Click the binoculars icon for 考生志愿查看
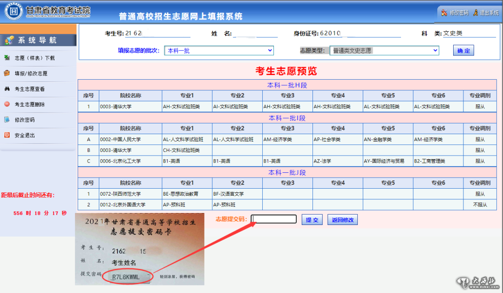 7,89
